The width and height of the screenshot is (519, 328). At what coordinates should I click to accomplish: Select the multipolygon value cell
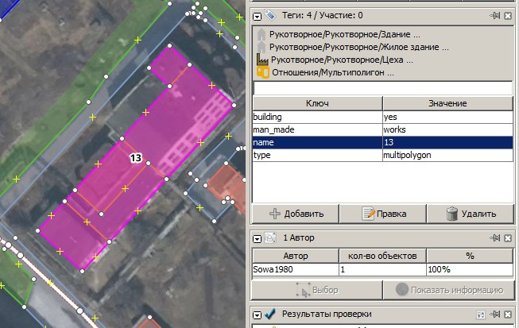(x=447, y=155)
